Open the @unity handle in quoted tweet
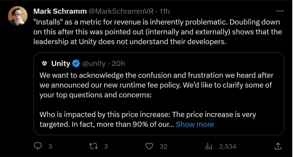Screen dimensions: 293x157 pyautogui.click(x=94, y=64)
